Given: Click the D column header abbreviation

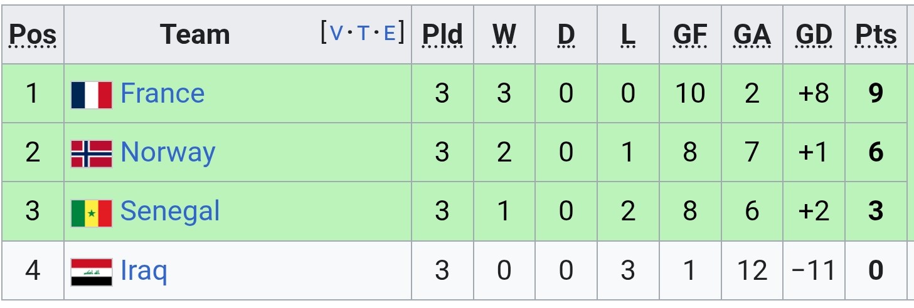Looking at the screenshot, I should pos(566,35).
